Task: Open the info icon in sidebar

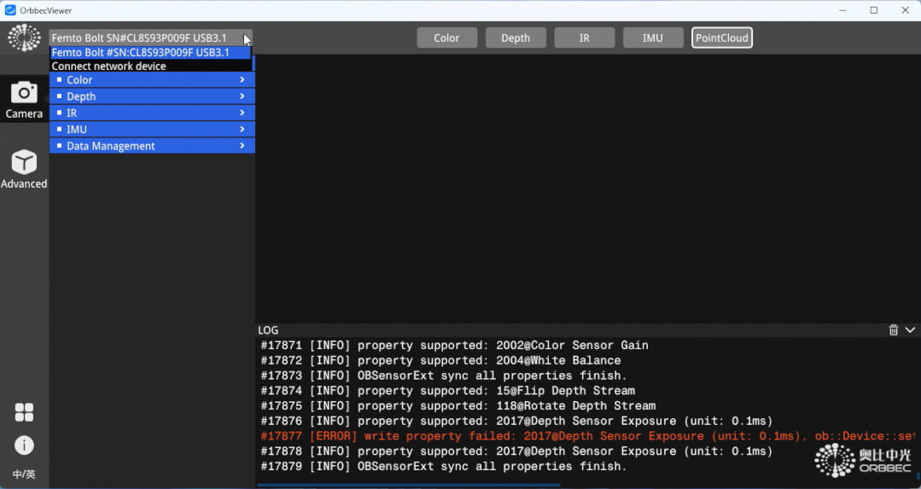Action: 24,445
